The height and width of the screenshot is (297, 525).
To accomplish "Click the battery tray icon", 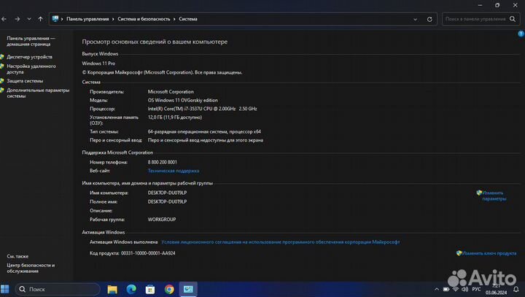I will pos(446,289).
